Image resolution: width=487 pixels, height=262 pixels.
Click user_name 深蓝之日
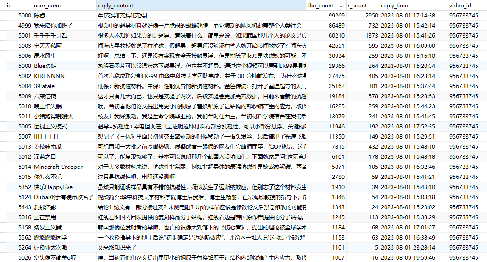45,157
